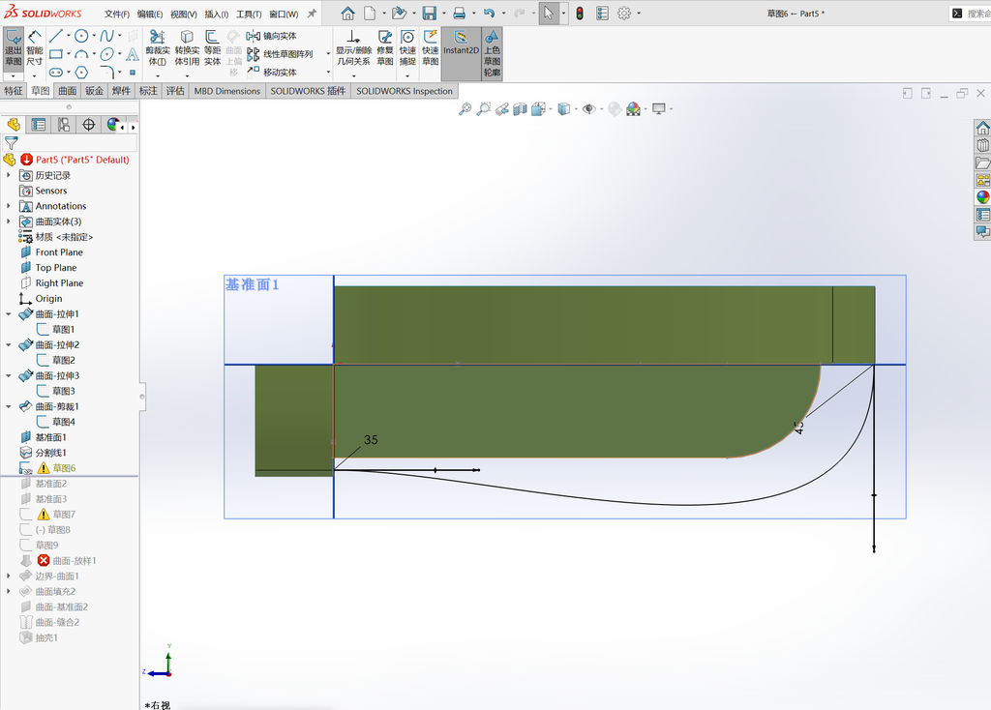Expand the 边界-曲面1 feature

pos(8,577)
